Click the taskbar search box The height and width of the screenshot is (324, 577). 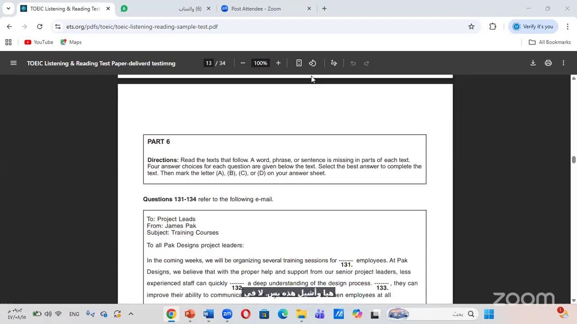click(x=432, y=314)
